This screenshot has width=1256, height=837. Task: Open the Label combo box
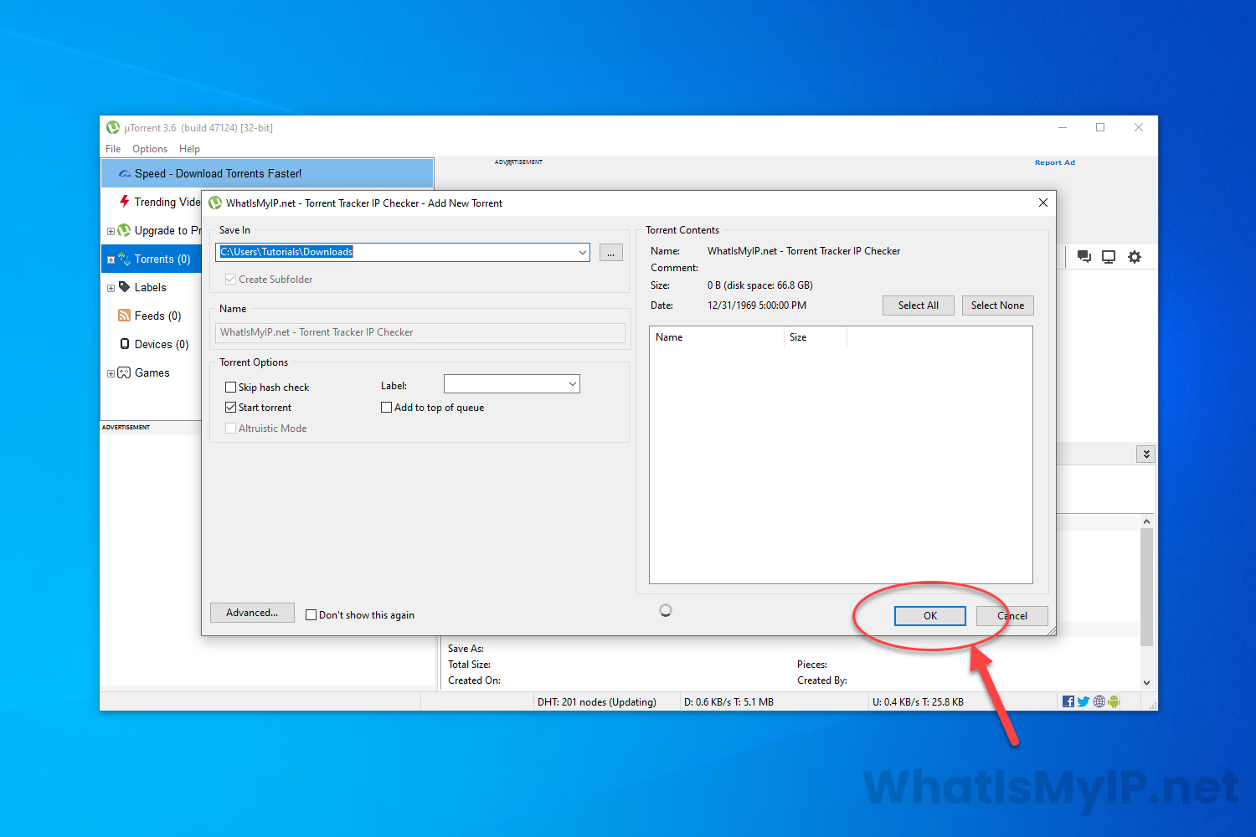(x=512, y=384)
